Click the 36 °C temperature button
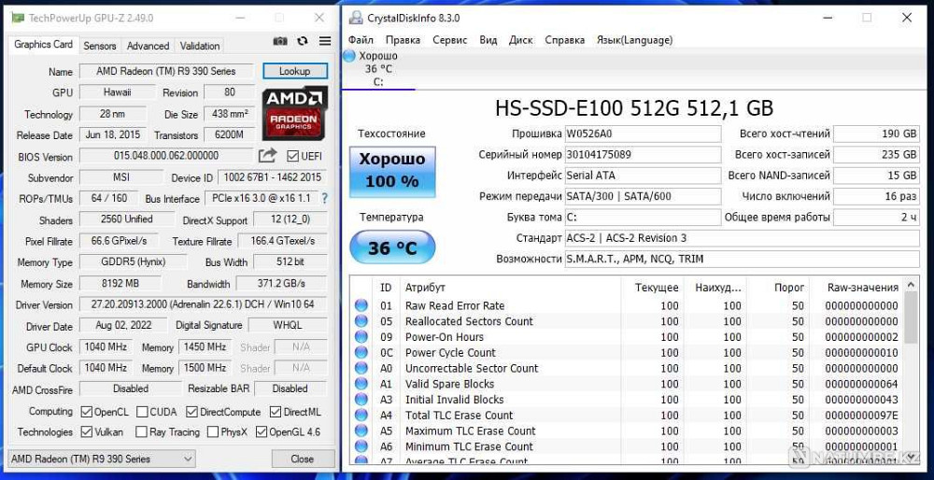Screen dimensions: 934x480 click(392, 247)
